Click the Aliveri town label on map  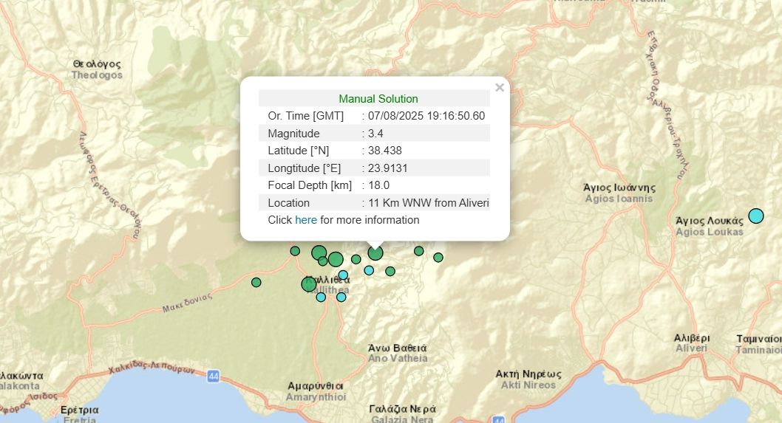691,343
